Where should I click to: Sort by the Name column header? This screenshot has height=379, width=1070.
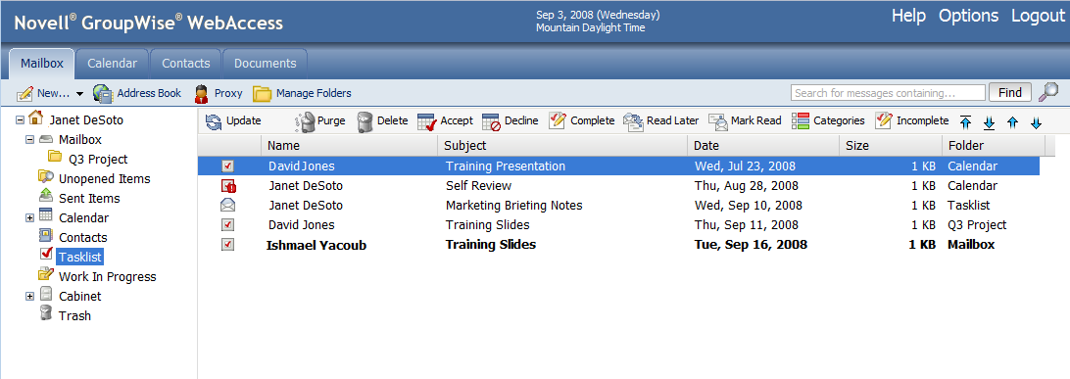point(349,145)
